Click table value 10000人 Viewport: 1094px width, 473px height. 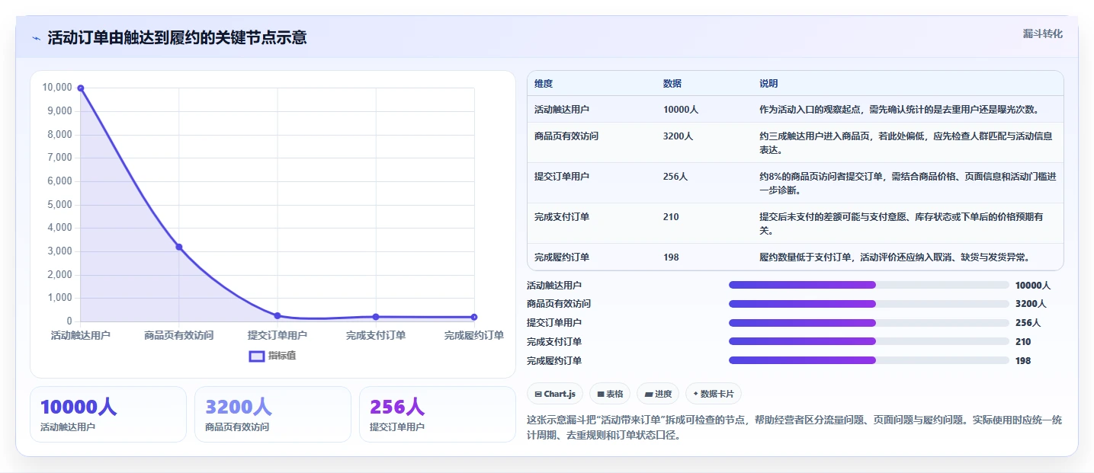[681, 109]
